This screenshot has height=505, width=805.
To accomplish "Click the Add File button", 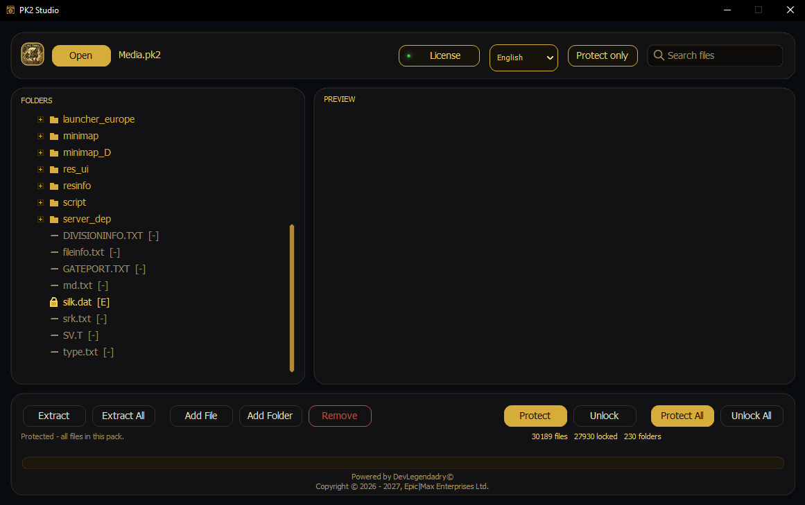I will pos(201,416).
